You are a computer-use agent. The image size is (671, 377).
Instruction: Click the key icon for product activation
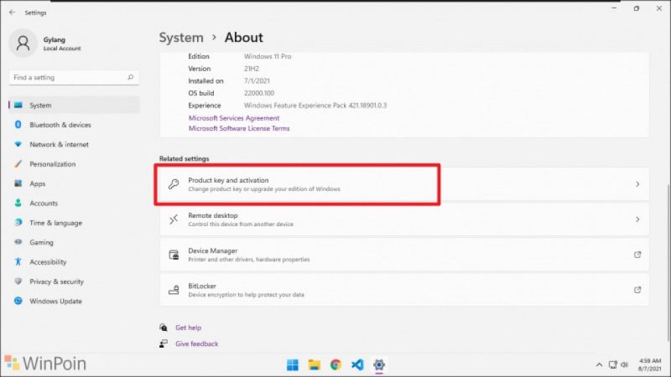pyautogui.click(x=174, y=184)
